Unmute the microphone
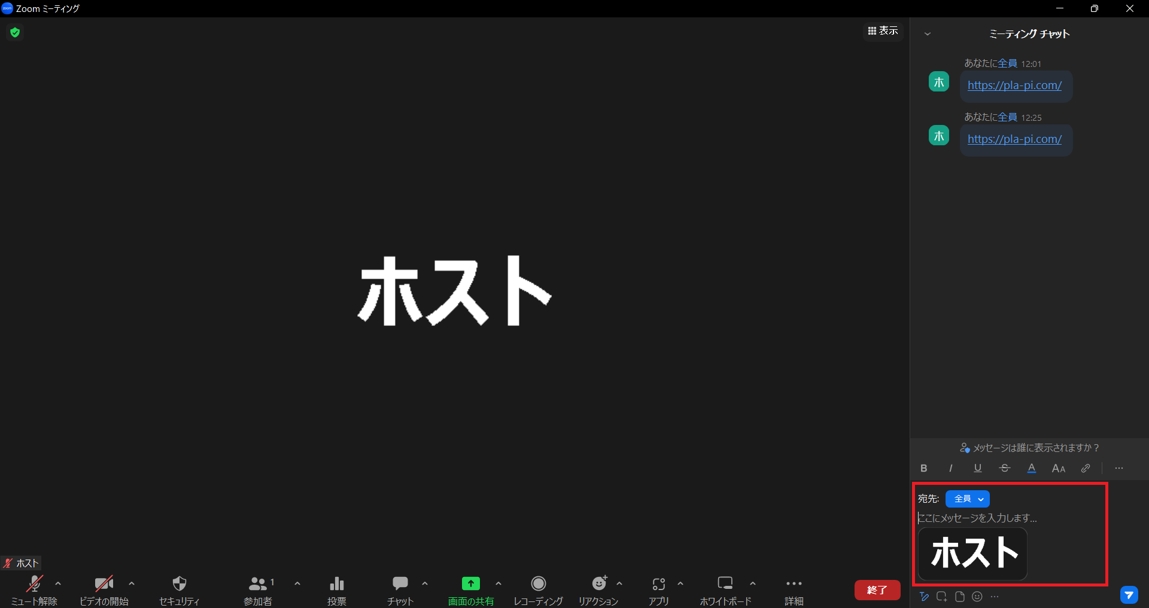This screenshot has width=1149, height=608. pyautogui.click(x=35, y=584)
